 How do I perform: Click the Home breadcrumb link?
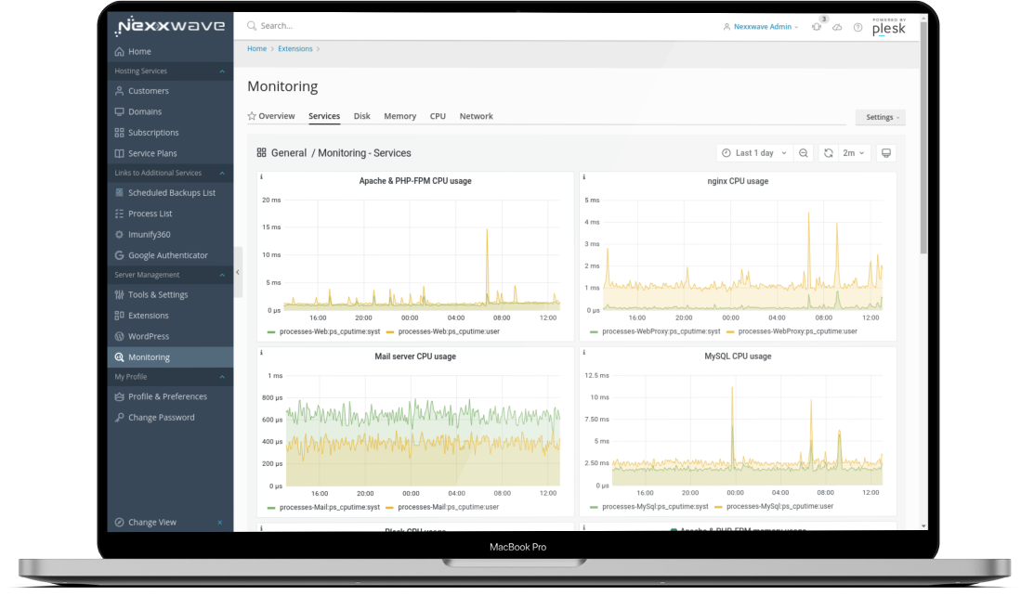[257, 49]
